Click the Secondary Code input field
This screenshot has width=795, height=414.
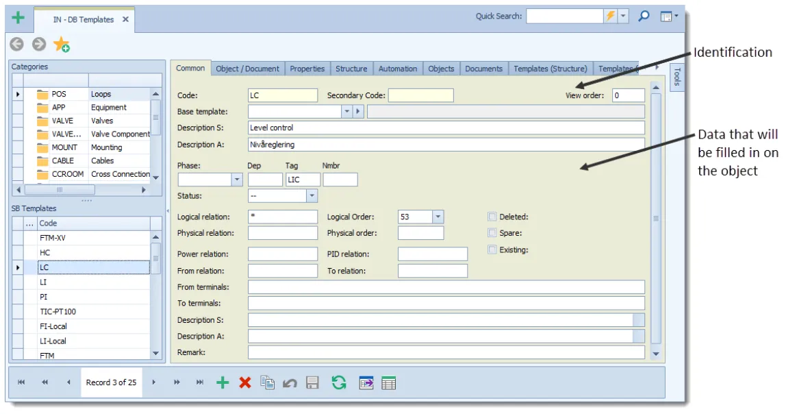[x=421, y=95]
